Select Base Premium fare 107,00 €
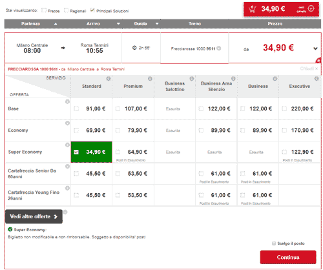This screenshot has width=323, height=270. pyautogui.click(x=118, y=109)
